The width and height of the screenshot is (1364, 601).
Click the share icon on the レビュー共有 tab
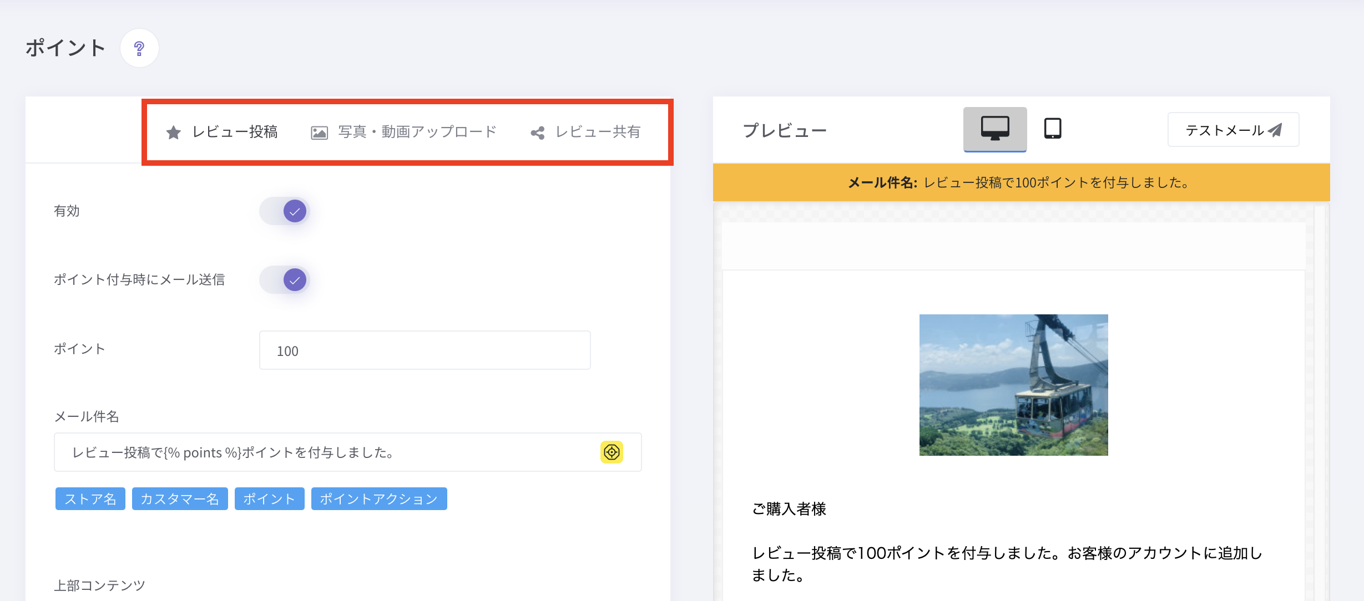tap(537, 133)
